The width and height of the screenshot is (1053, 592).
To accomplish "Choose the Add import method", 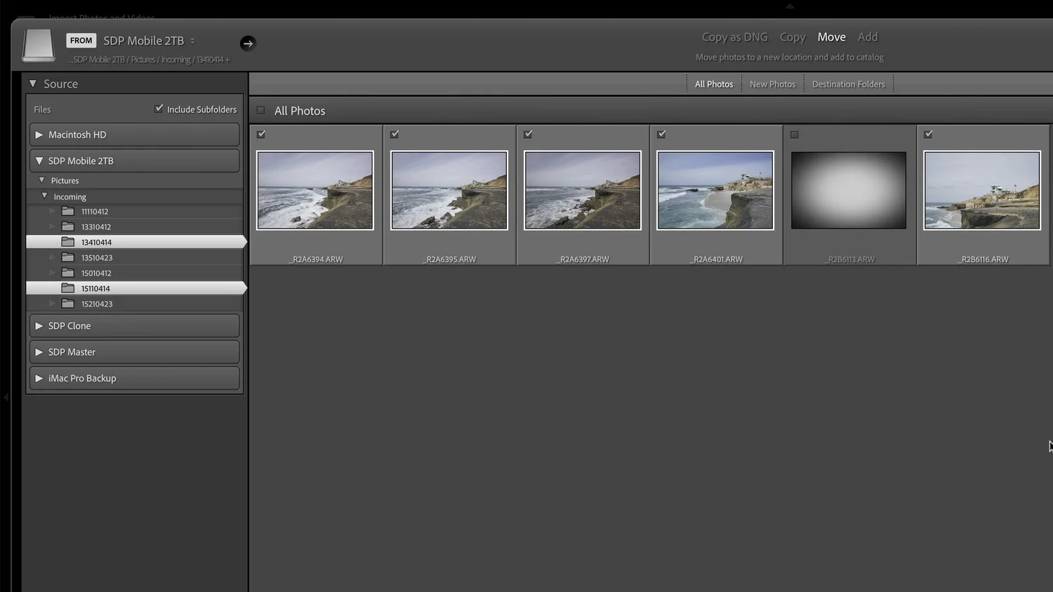I will [868, 36].
